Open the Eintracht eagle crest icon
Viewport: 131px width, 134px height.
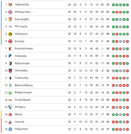point(10,41)
